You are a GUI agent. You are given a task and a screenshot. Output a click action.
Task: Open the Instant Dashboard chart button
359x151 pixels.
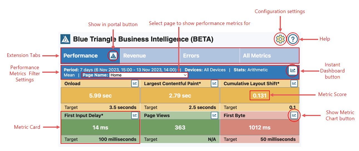293,70
